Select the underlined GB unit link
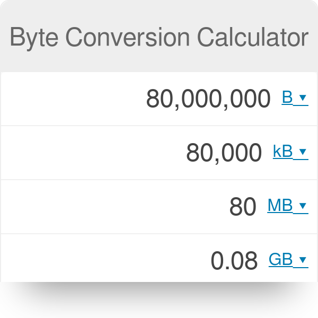The image size is (318, 318). [x=281, y=260]
